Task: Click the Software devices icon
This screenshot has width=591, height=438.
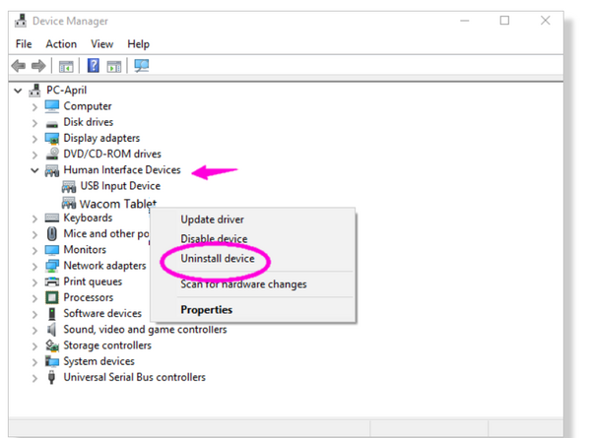Action: coord(52,314)
